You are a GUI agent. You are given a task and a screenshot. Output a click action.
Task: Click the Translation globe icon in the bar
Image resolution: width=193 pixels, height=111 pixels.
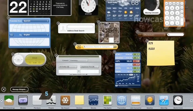122,100
